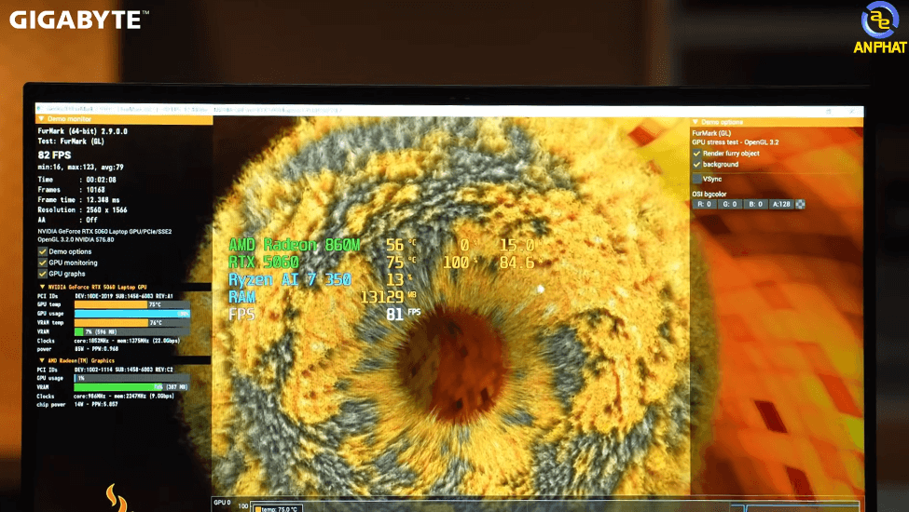This screenshot has width=909, height=512.
Task: Click the NVIDIA GeForce RTX 5060 Laptop GPU/PCIe/SSE2 line
Action: coord(105,232)
